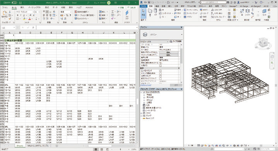Click the Ideas lightning icon in Excel
This screenshot has width=278, height=151.
click(x=127, y=13)
